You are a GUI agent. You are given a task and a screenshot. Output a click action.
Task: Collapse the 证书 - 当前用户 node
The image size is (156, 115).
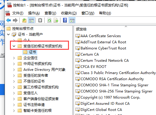click(9, 35)
